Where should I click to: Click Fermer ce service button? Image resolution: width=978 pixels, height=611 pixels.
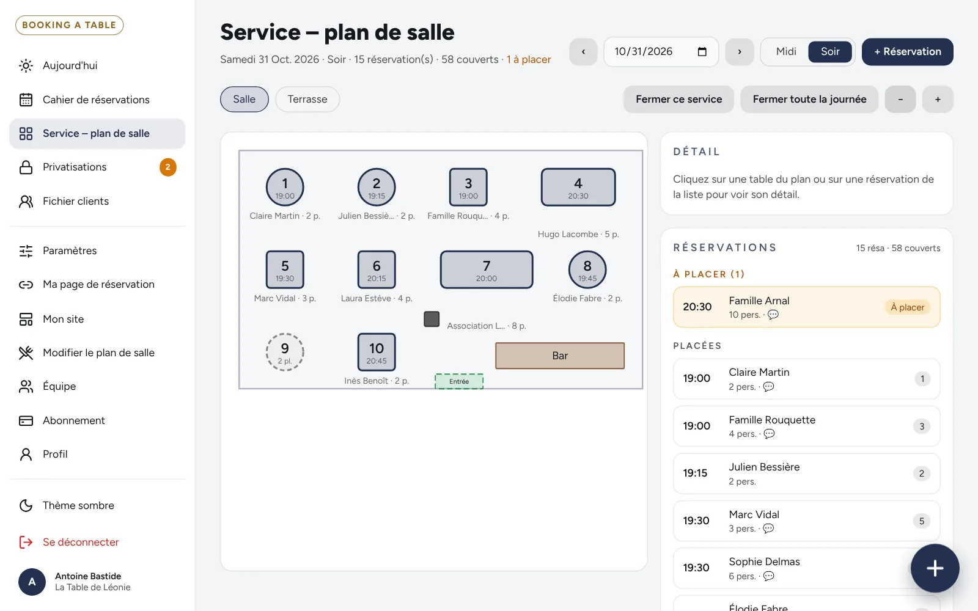[679, 99]
